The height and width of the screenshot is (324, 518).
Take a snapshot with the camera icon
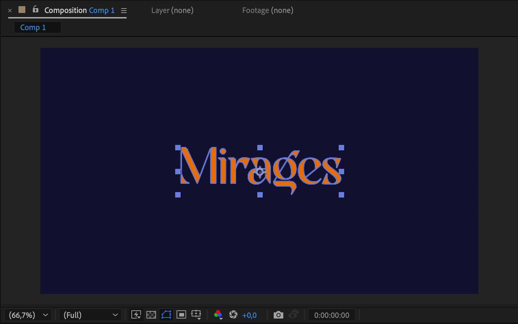[278, 315]
